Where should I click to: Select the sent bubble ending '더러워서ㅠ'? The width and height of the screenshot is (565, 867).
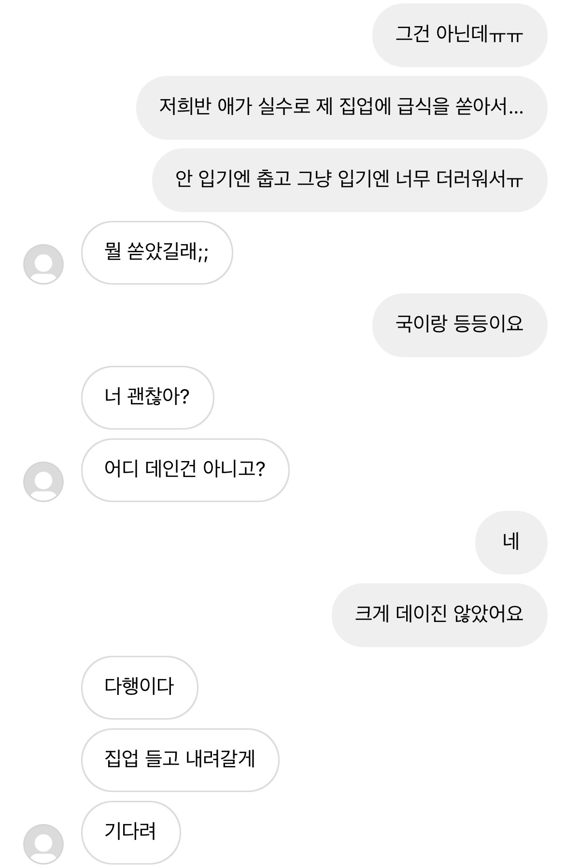coord(349,180)
